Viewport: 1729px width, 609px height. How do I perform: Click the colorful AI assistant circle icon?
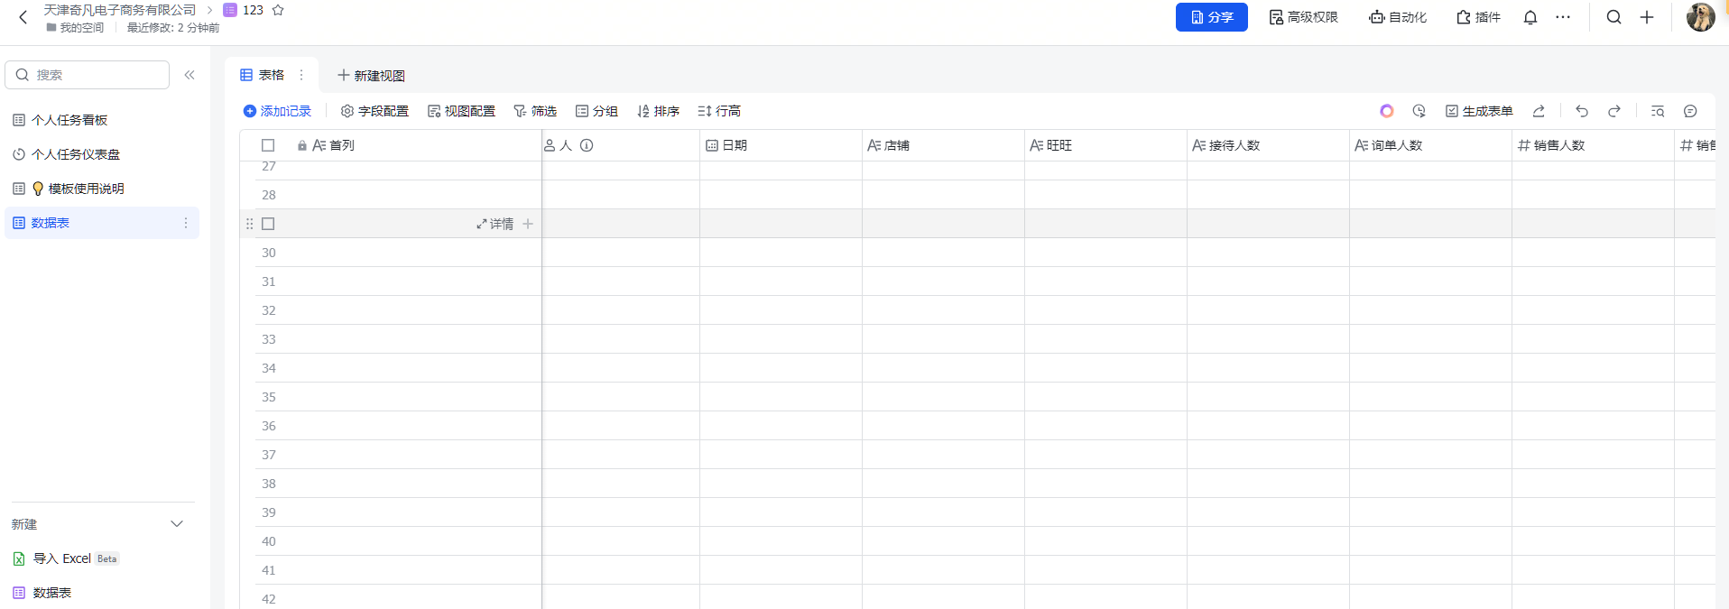coord(1387,111)
